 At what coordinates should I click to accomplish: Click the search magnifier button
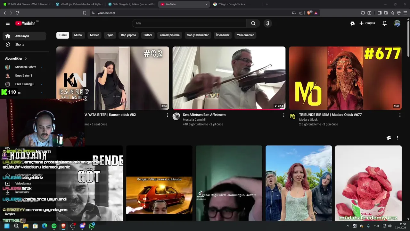253,23
